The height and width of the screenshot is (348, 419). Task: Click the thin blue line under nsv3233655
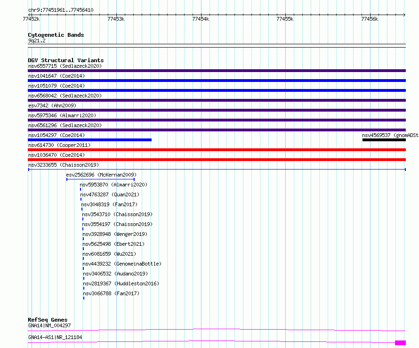[x=217, y=170]
